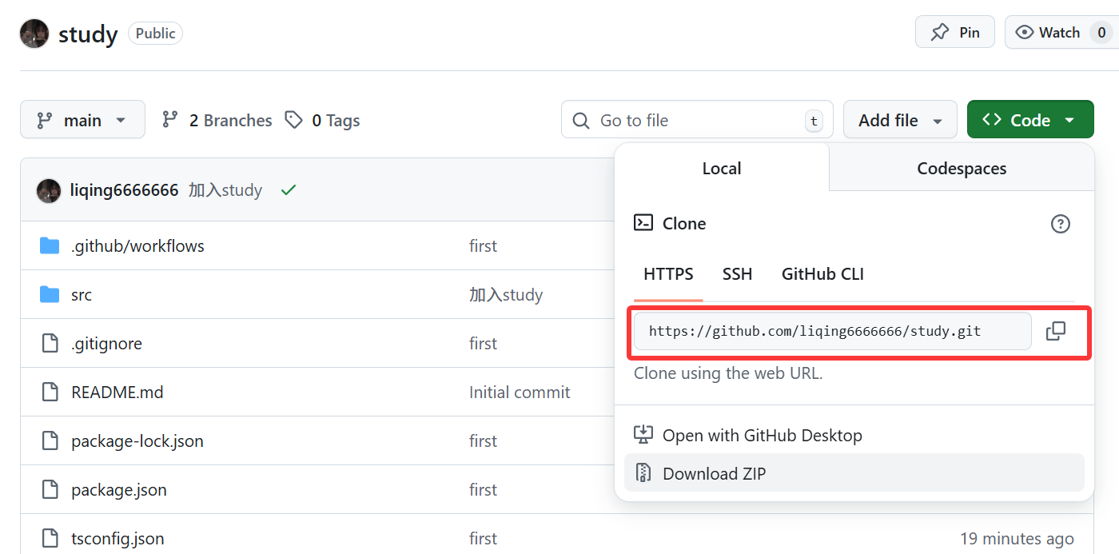Copy the HTTPS clone URL to clipboard
The width and height of the screenshot is (1119, 554).
point(1055,331)
